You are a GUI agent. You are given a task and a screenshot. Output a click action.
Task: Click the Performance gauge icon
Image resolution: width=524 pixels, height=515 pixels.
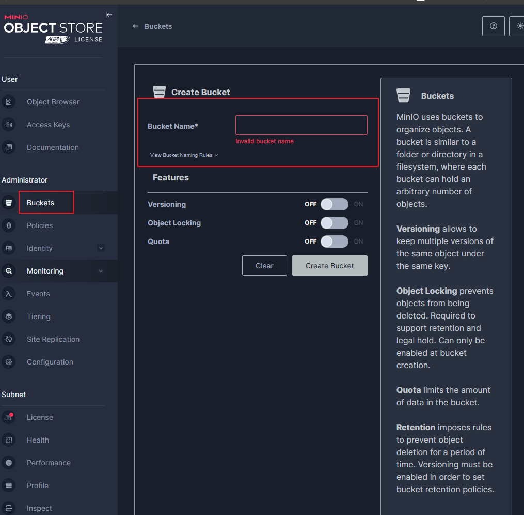(9, 463)
